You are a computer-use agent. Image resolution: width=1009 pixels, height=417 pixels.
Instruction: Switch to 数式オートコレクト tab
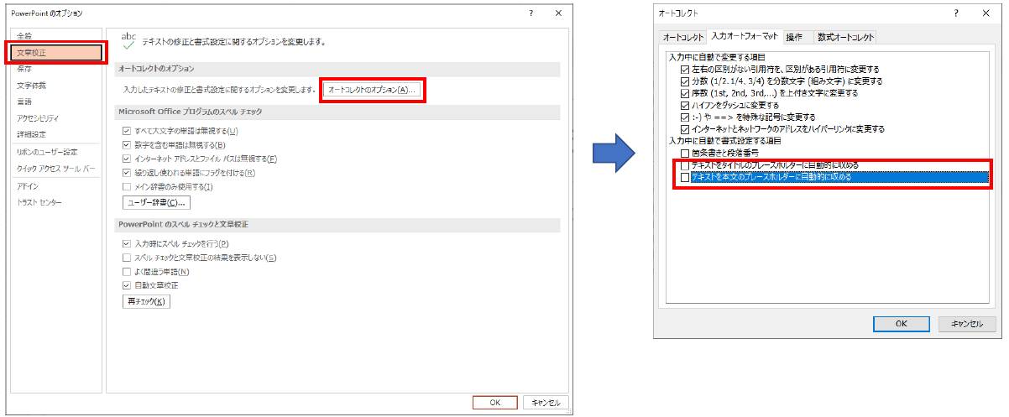(846, 37)
